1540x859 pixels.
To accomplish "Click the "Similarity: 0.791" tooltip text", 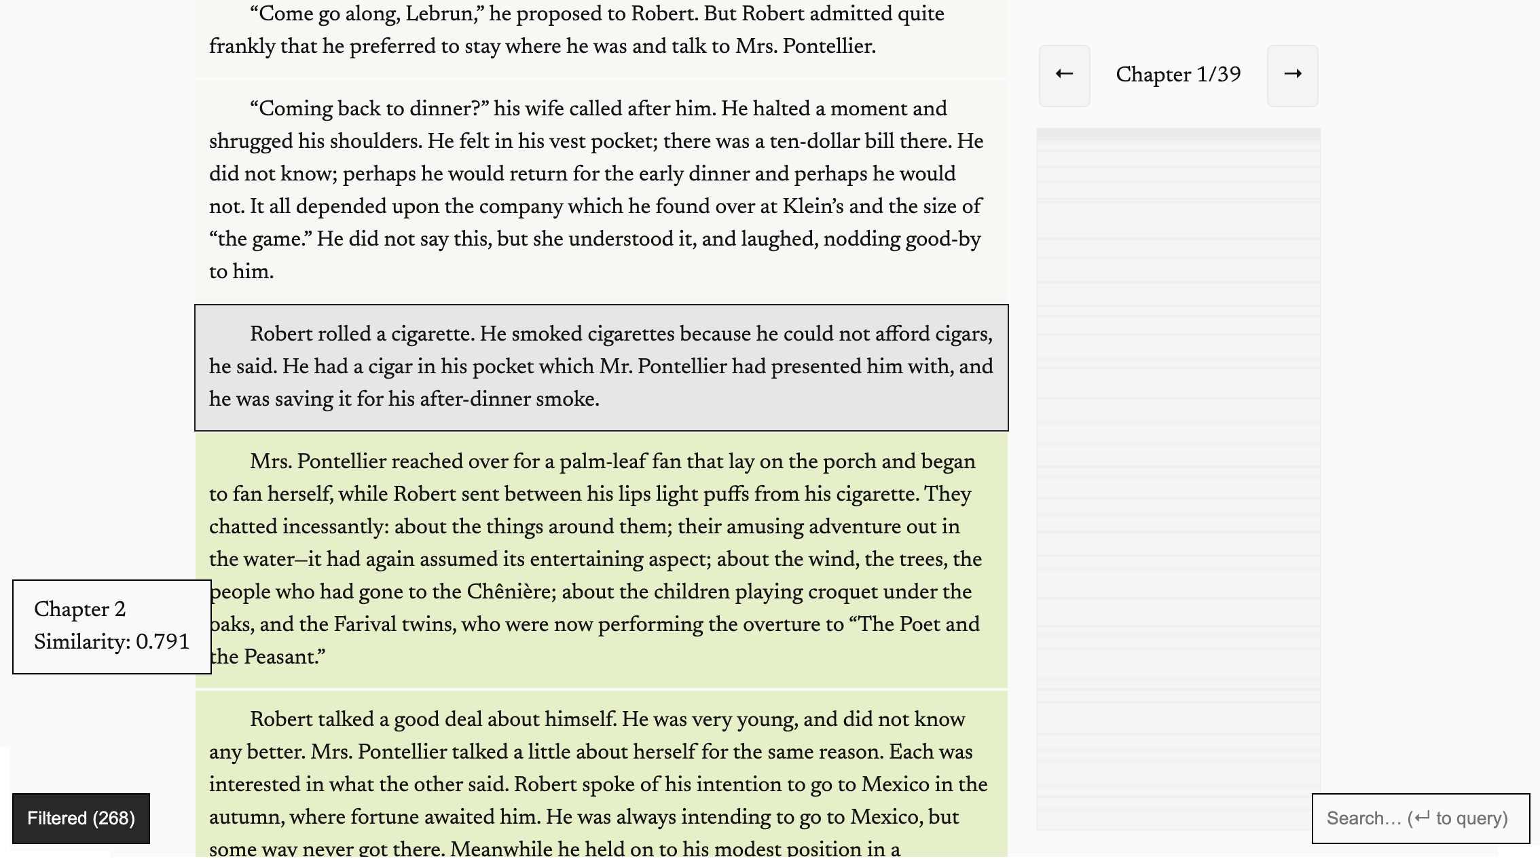I will pos(112,642).
